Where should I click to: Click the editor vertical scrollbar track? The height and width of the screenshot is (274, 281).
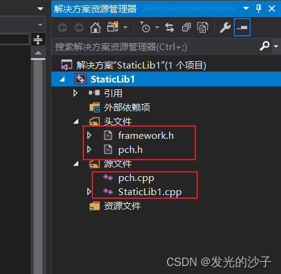38,167
